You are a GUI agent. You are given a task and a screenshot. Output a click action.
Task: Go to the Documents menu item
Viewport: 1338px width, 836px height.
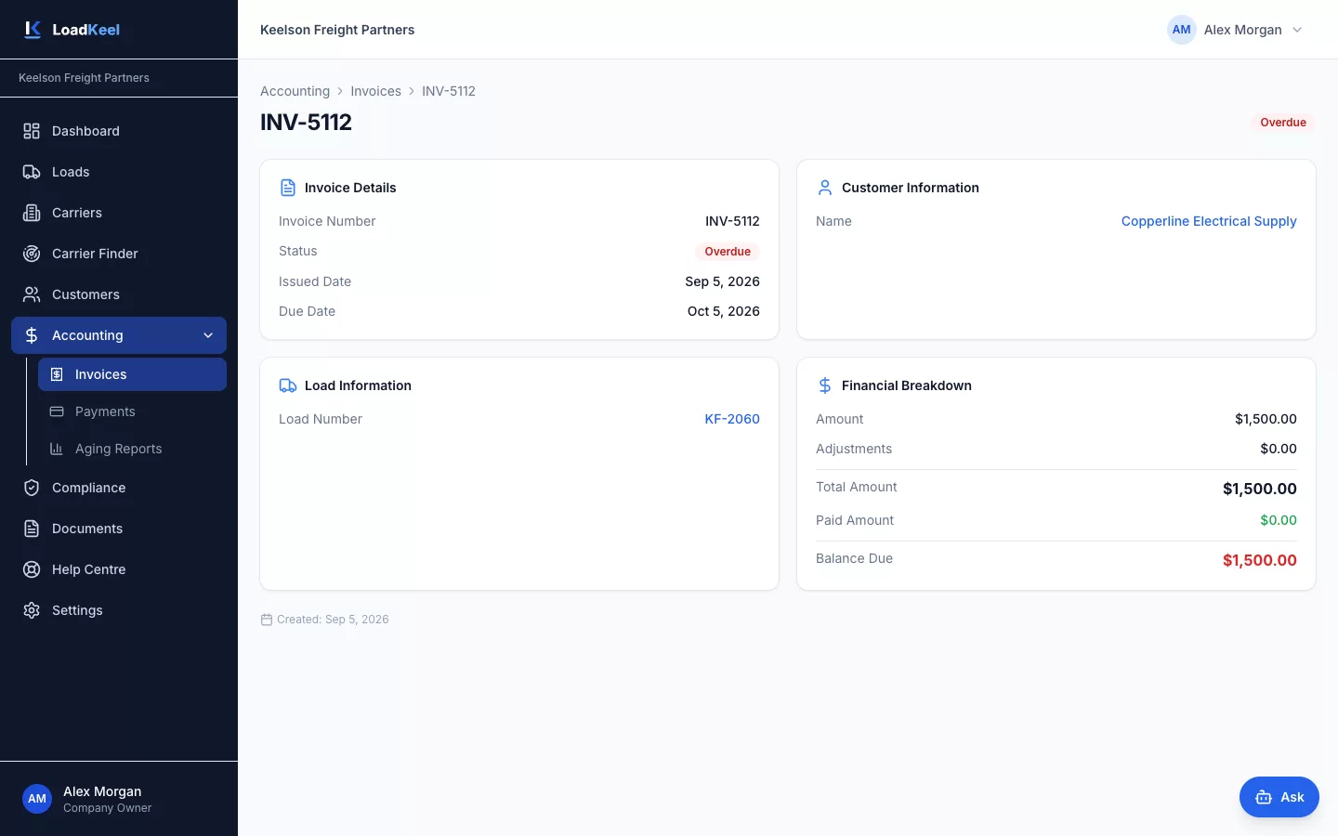[119, 529]
